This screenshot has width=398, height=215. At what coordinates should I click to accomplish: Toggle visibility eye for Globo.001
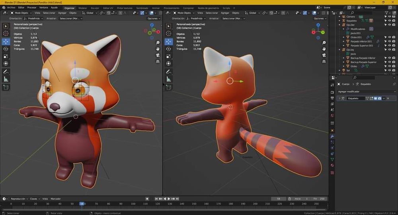390,37
